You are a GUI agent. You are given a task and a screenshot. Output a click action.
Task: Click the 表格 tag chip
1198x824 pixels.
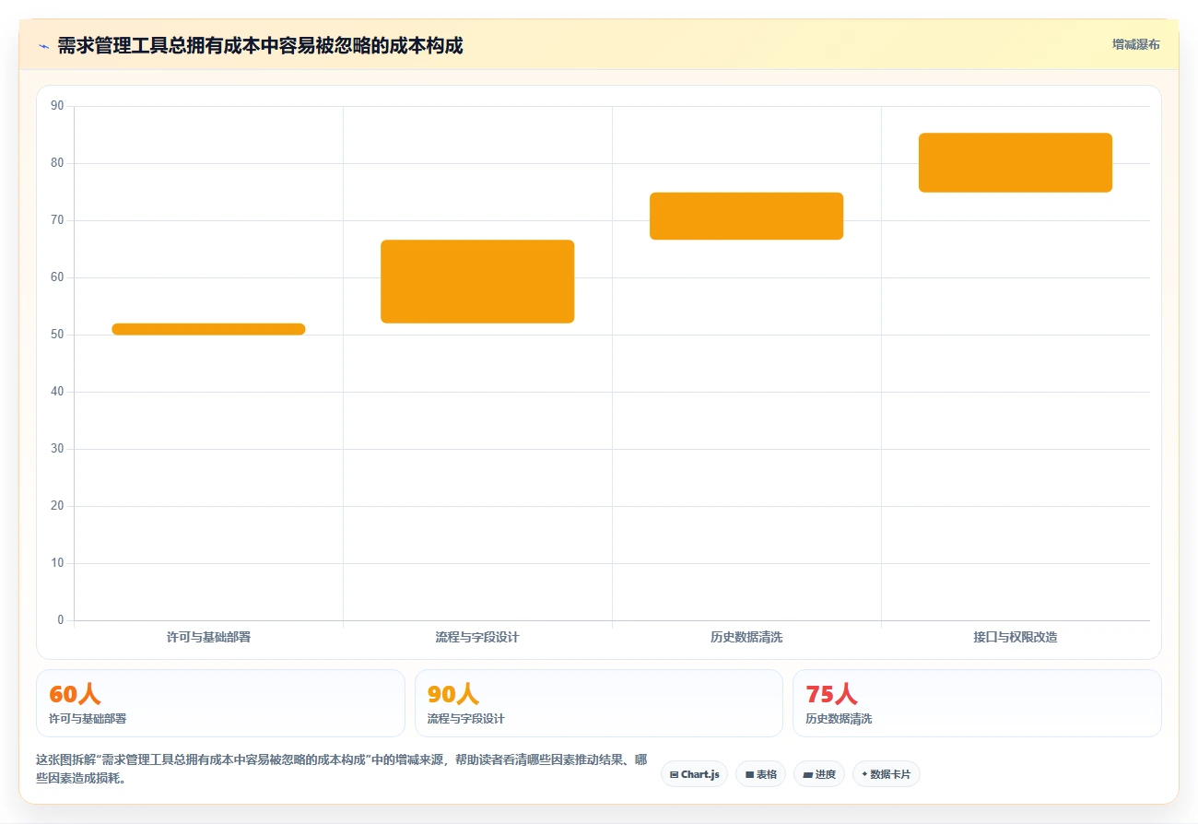(760, 774)
